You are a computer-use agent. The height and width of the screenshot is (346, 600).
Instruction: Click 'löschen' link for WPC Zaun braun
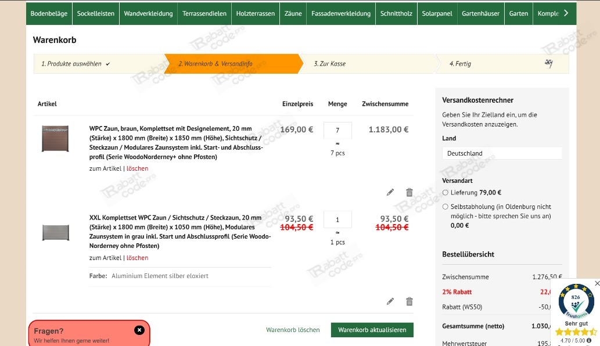[138, 168]
